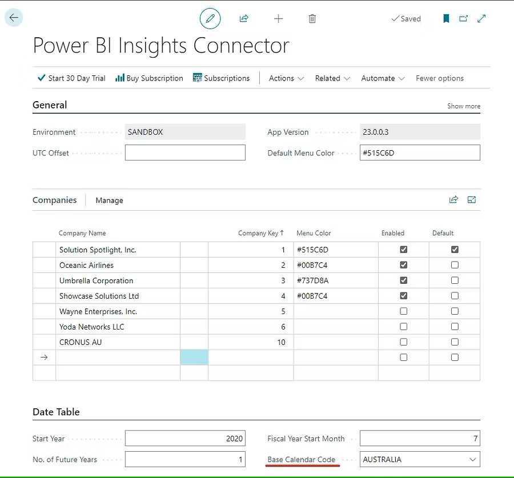Uncheck Enabled for Solution Spotlight, Inc.

pos(404,250)
